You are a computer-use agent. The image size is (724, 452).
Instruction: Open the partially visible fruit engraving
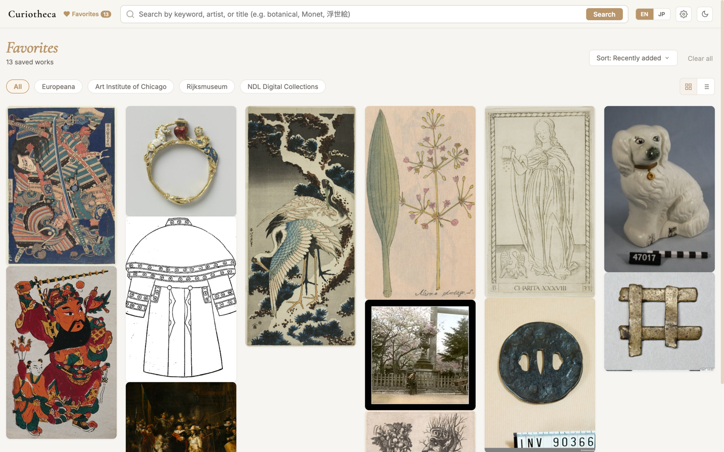click(x=420, y=431)
